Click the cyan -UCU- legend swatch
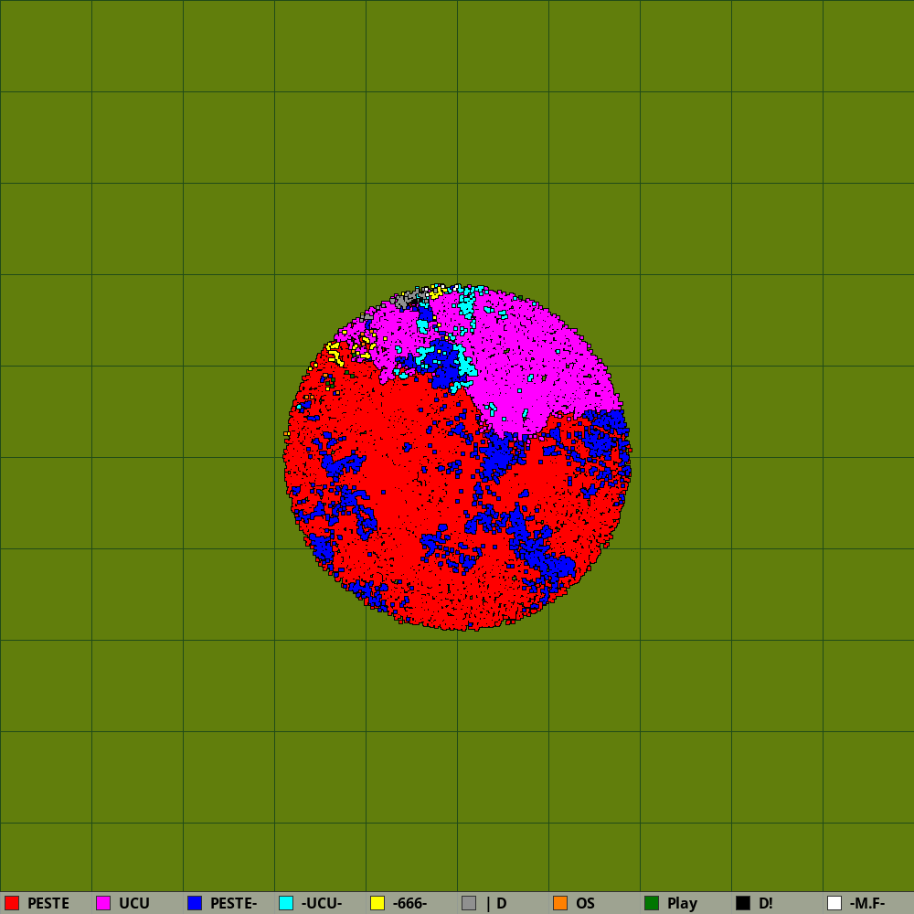 coord(286,903)
